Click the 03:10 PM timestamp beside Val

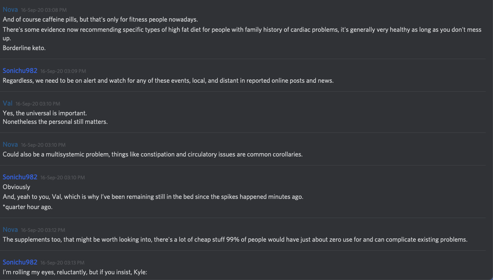[x=38, y=104]
